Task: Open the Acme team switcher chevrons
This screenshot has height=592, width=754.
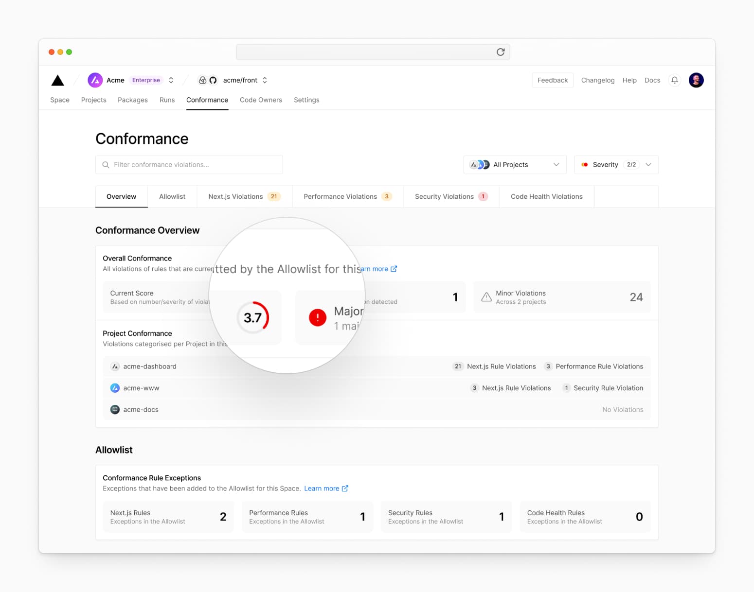Action: click(171, 80)
